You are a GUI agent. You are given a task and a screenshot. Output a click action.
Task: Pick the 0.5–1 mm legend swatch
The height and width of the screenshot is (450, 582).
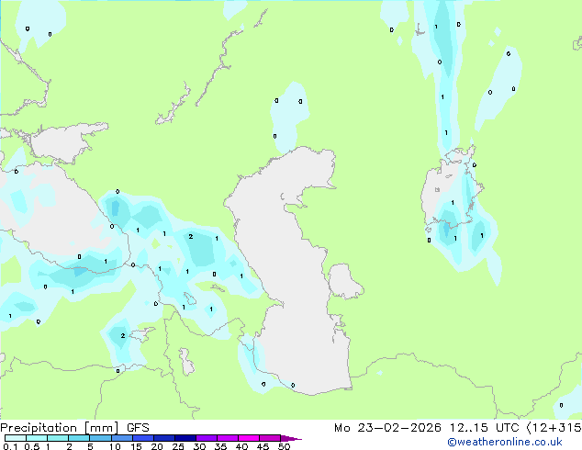click(37, 438)
